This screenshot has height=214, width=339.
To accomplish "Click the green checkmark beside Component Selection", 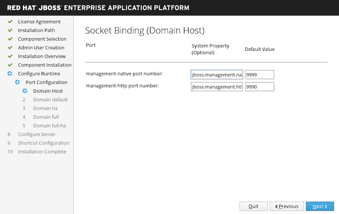I will pyautogui.click(x=10, y=39).
